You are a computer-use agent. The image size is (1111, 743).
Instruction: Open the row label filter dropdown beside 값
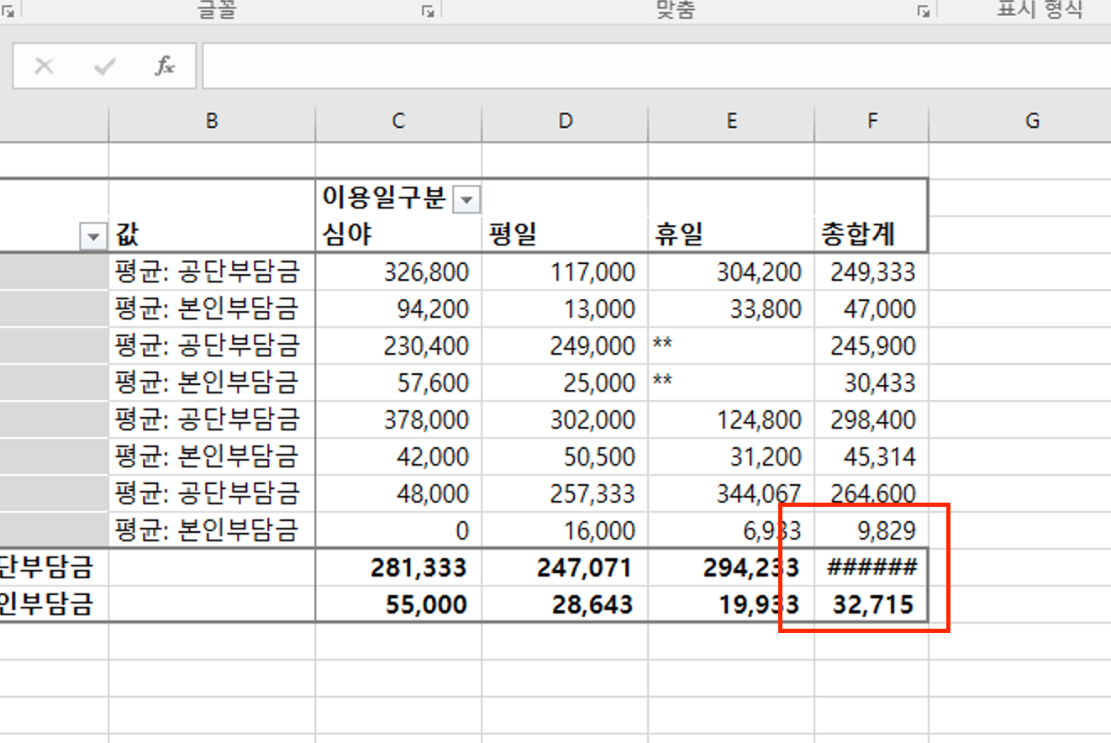point(93,238)
